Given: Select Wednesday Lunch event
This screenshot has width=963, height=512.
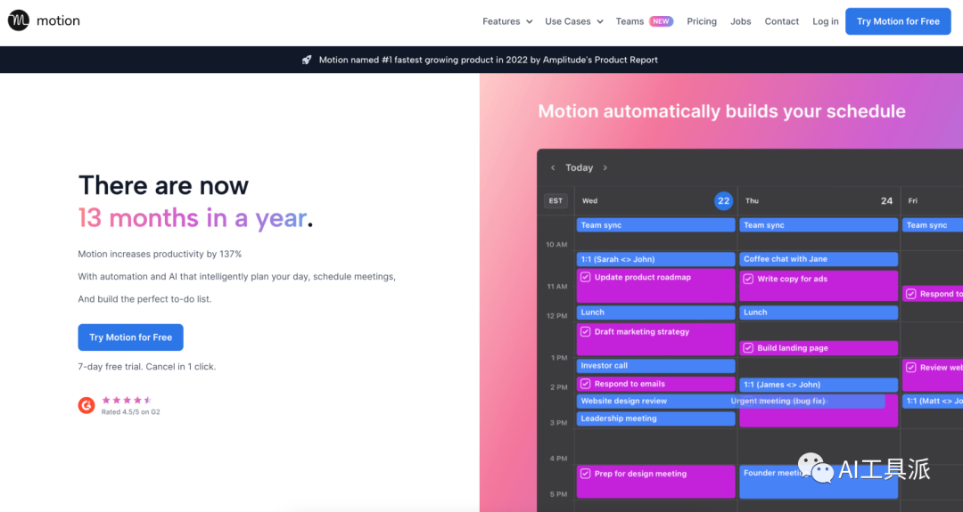Looking at the screenshot, I should 655,313.
